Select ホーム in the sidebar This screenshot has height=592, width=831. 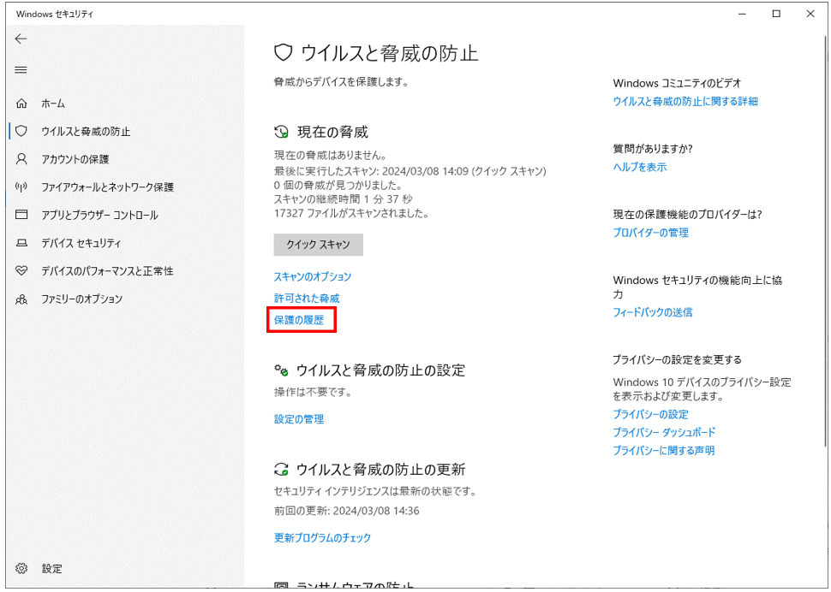pyautogui.click(x=53, y=104)
